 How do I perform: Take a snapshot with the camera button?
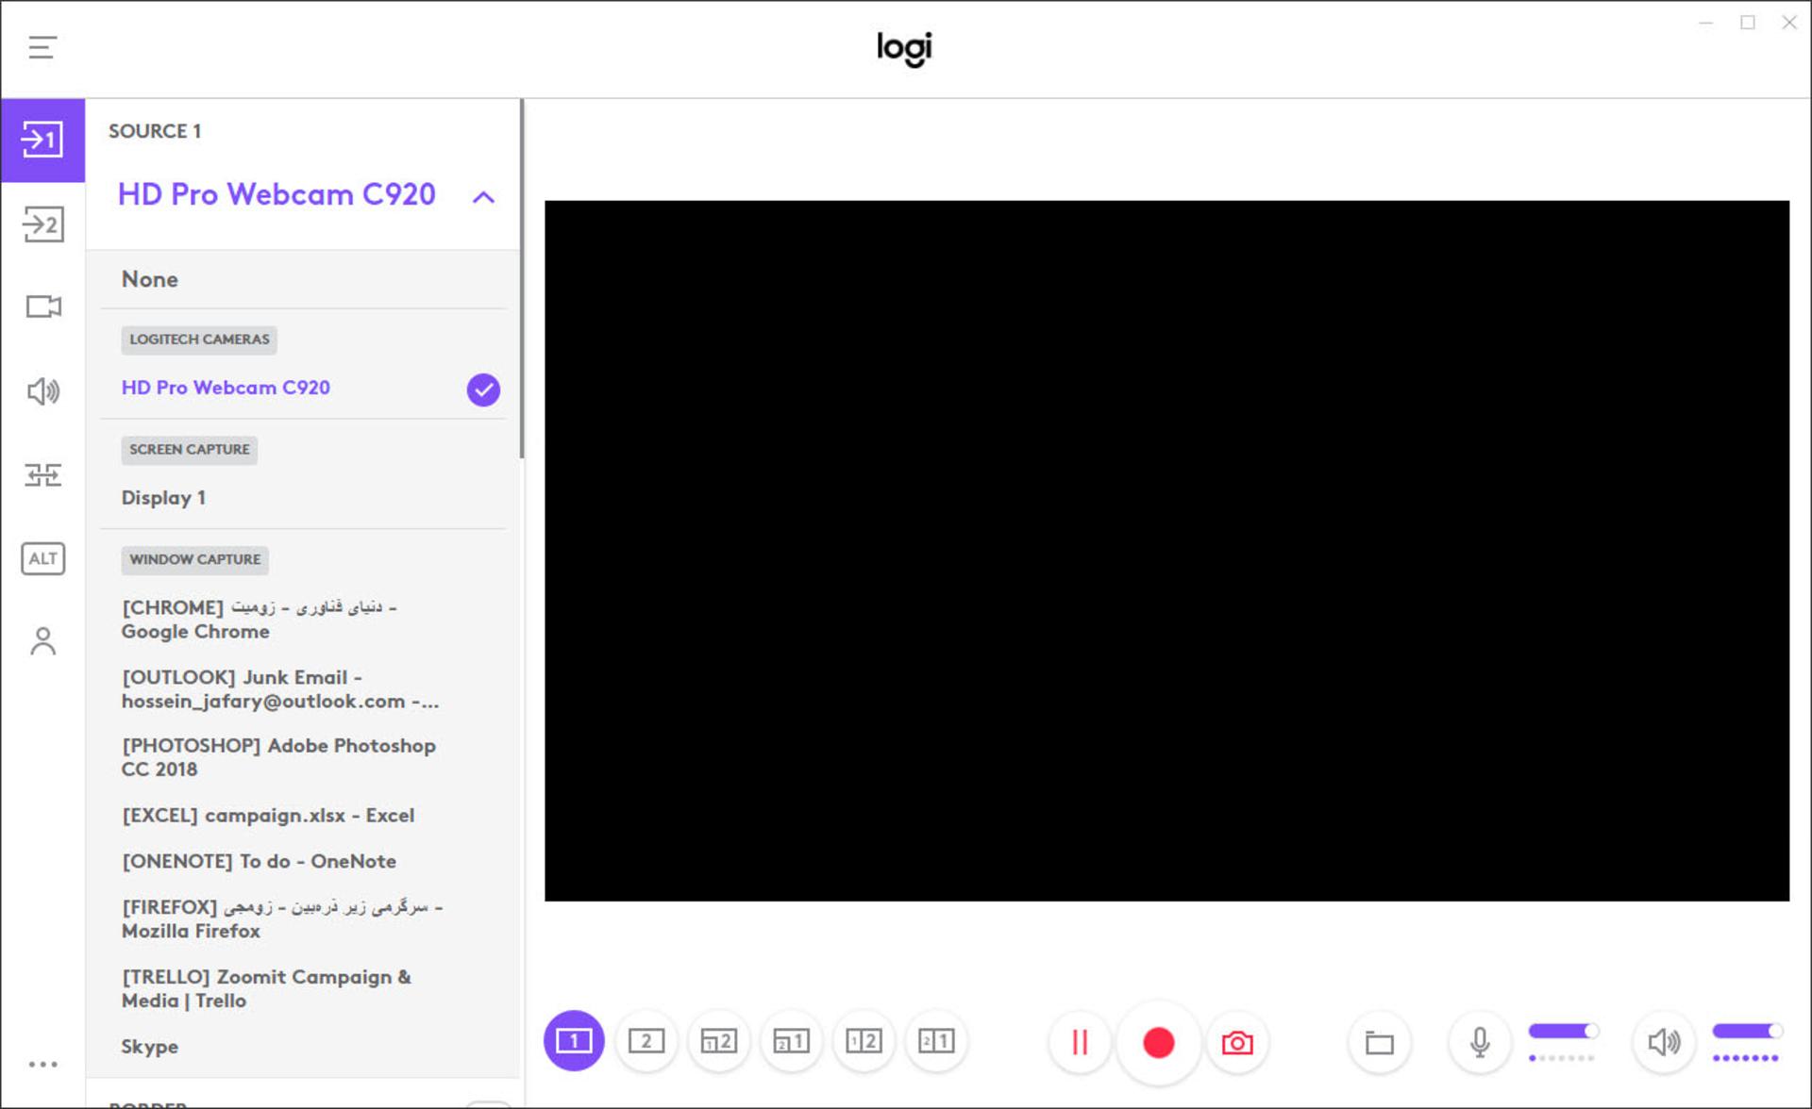pos(1237,1042)
